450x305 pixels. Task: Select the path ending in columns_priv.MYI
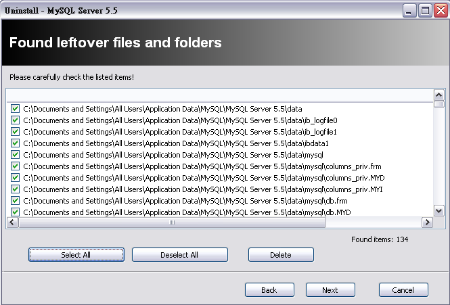pyautogui.click(x=203, y=189)
